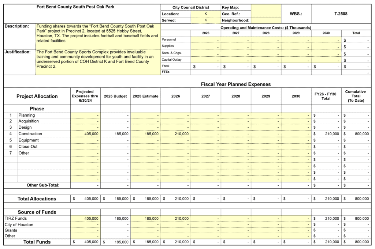Select the Served field containing K

[205, 20]
